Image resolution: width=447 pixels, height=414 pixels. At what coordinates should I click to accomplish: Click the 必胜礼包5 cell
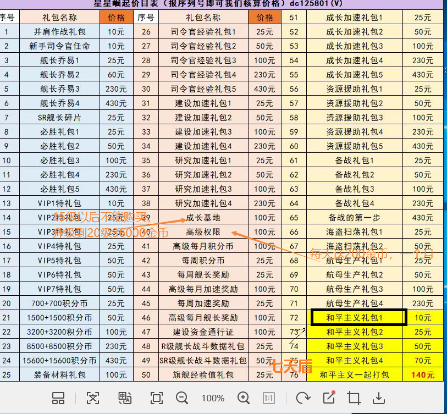[x=59, y=189]
